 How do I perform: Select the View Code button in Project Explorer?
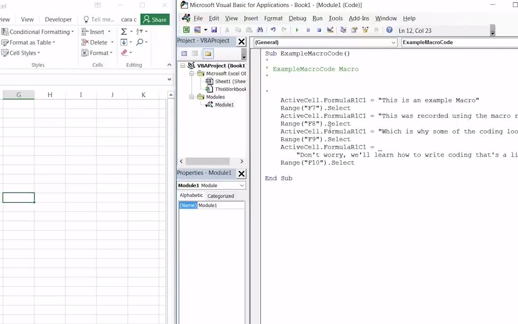pos(184,53)
